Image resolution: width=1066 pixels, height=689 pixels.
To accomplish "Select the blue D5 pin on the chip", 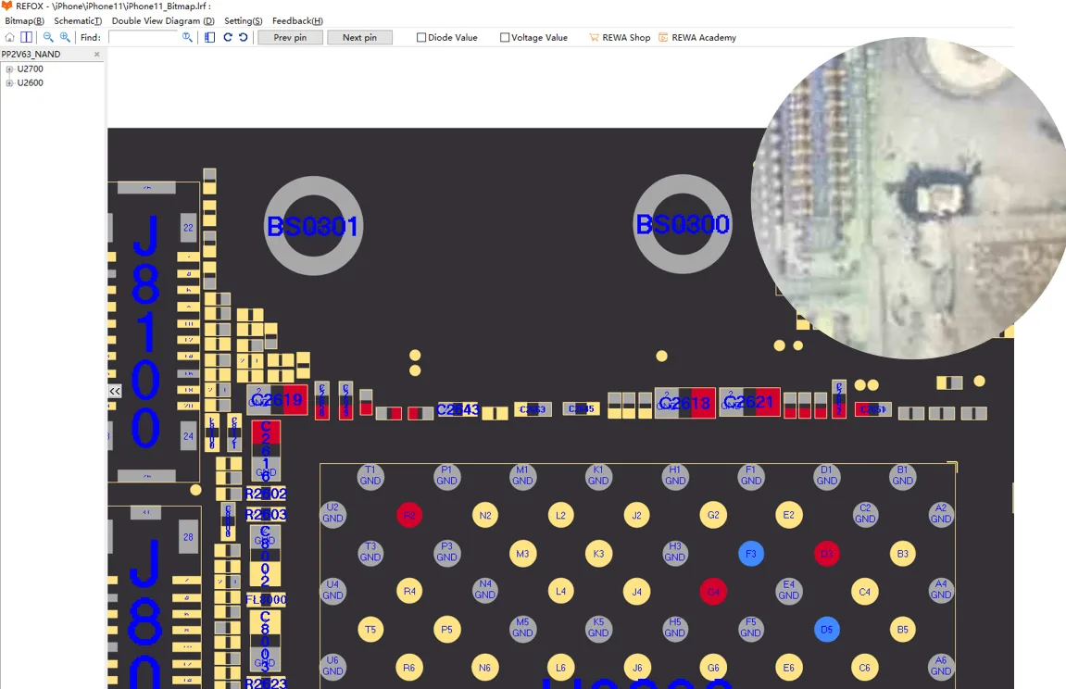I will (x=827, y=630).
